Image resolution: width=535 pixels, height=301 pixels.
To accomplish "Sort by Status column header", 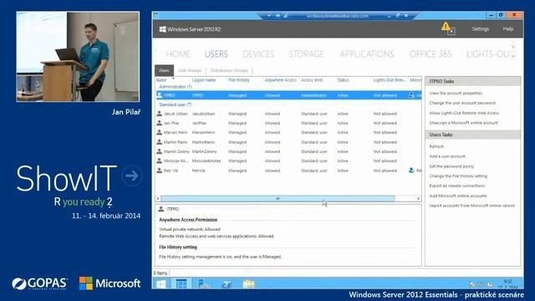I will (343, 80).
